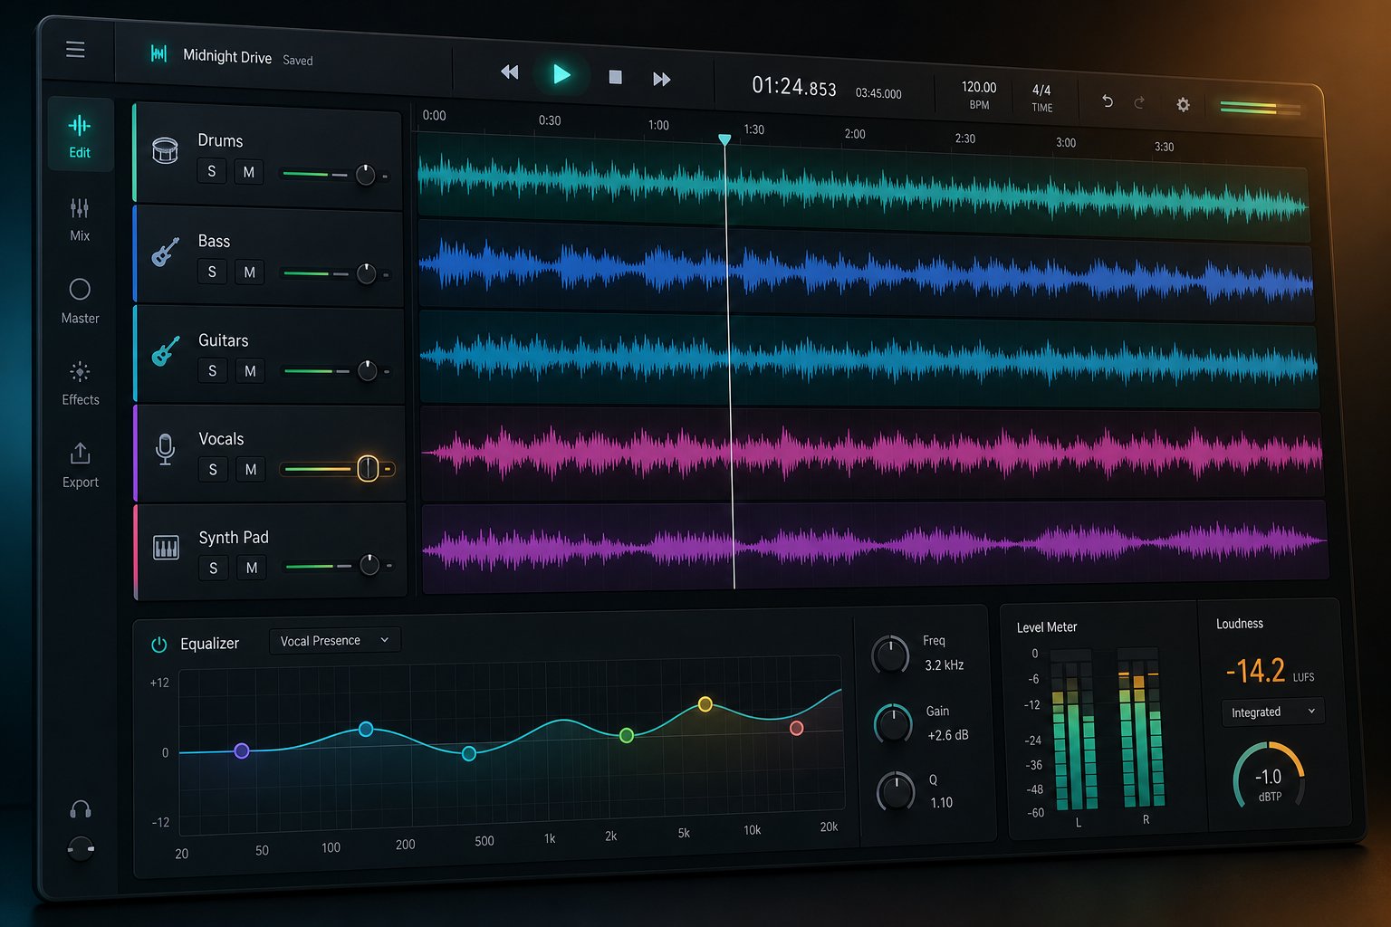Select the green EQ band point

point(626,735)
